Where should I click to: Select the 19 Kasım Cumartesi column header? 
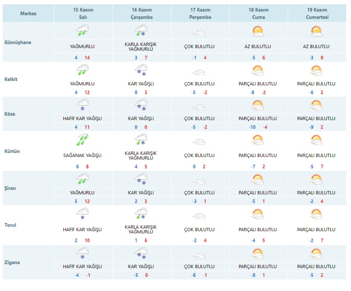(317, 14)
